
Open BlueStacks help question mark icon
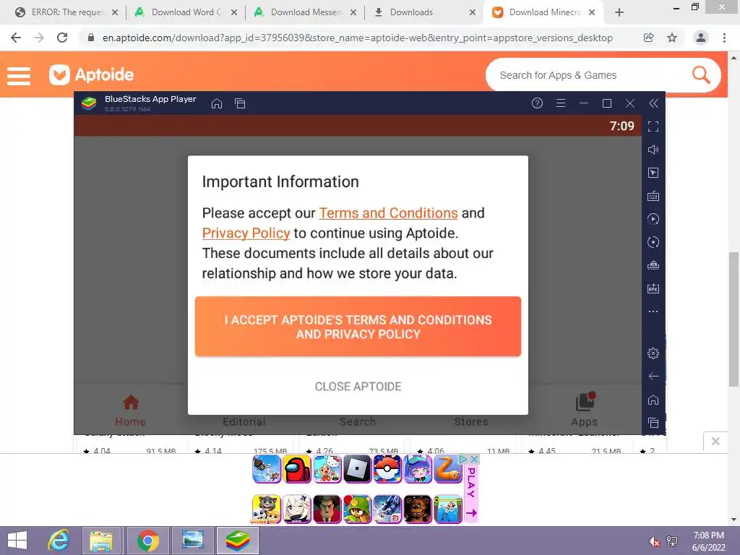(x=537, y=103)
